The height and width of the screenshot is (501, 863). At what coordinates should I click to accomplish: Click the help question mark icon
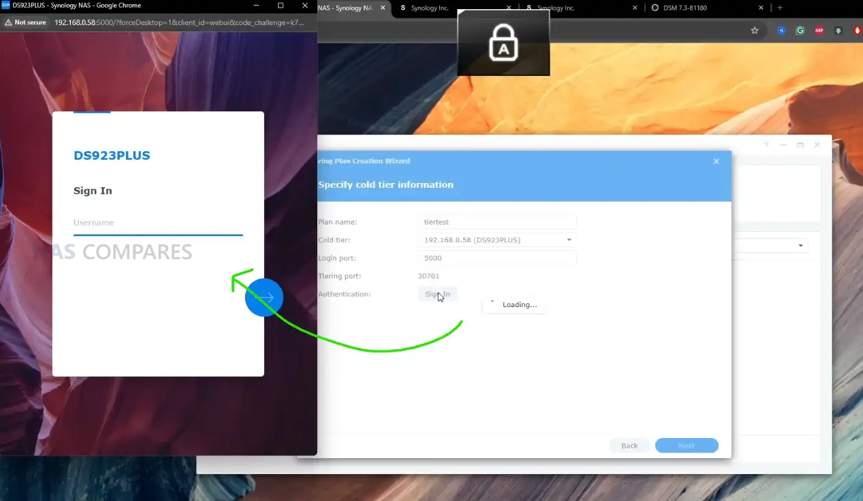pos(766,145)
